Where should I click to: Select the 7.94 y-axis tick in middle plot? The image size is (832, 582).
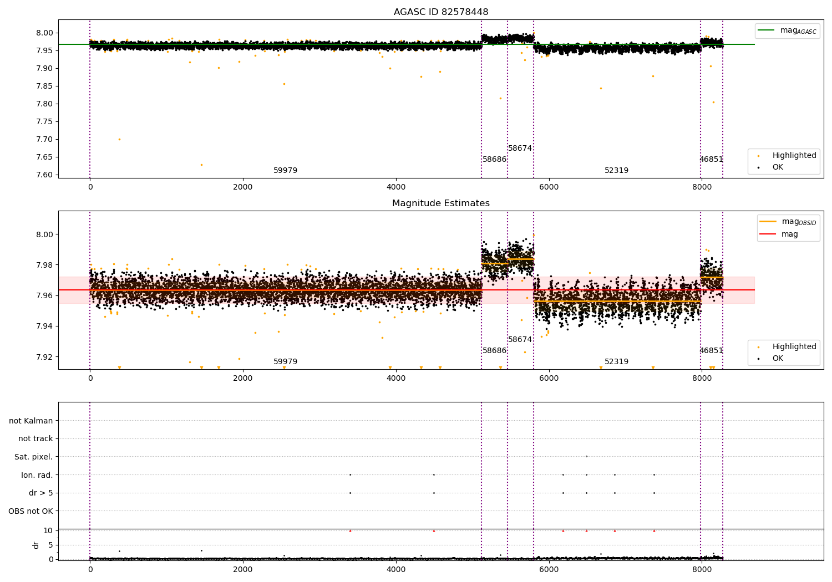pos(45,326)
